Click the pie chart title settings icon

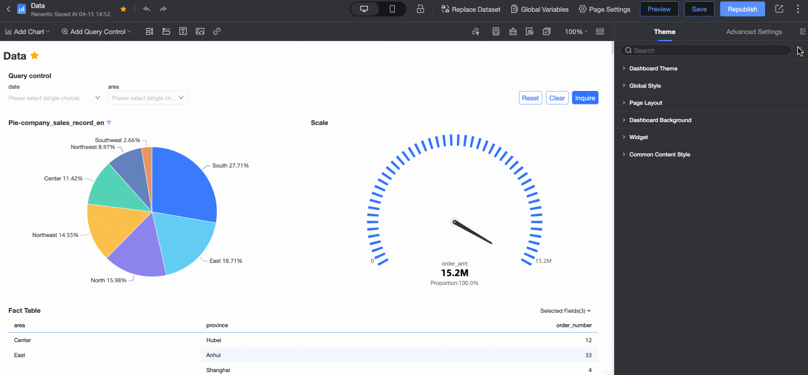[x=109, y=123]
